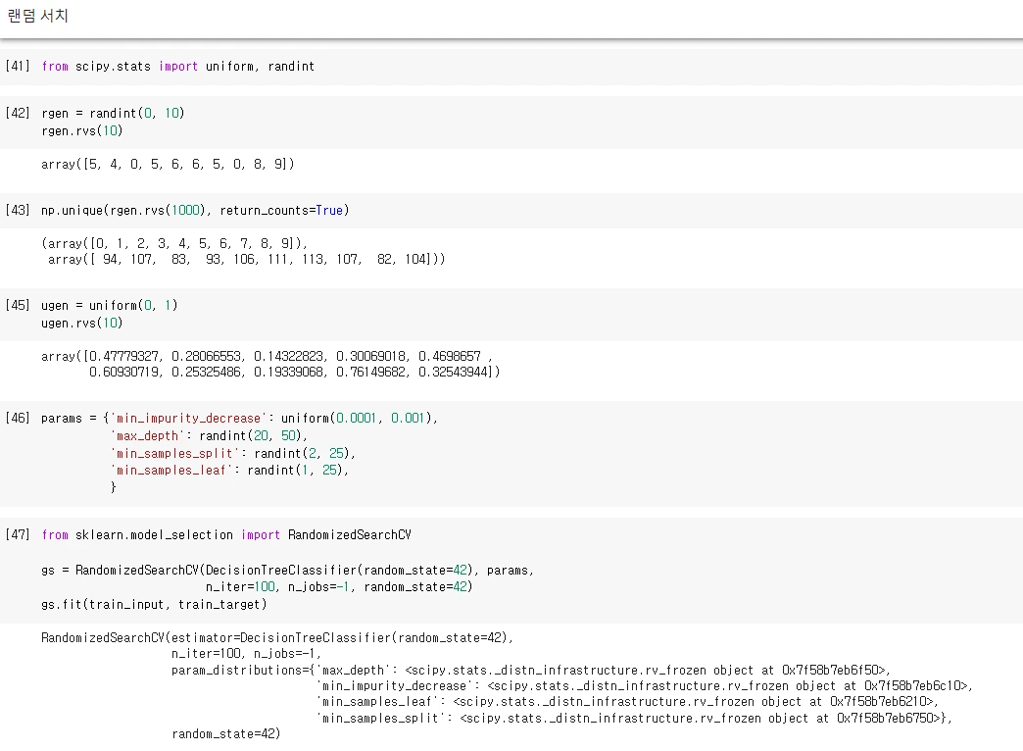Click the RandomizedSearchCV import line
Image resolution: width=1023 pixels, height=751 pixels.
(226, 535)
